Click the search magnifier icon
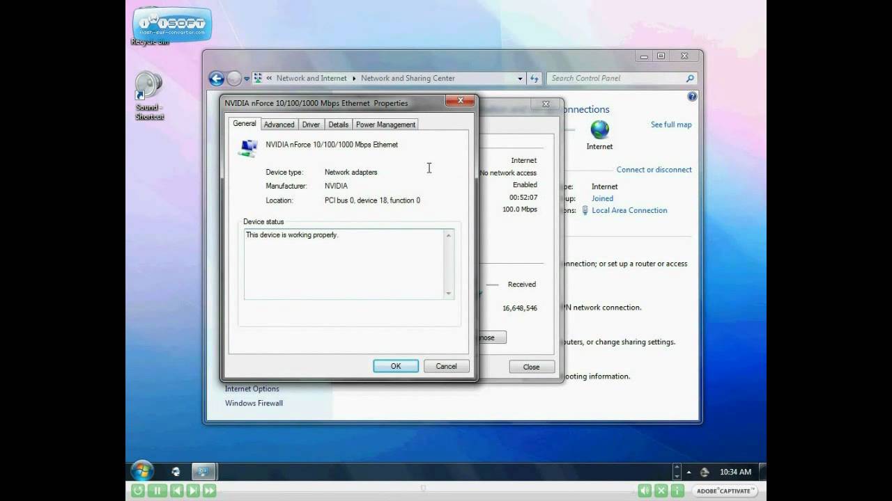 pos(690,79)
